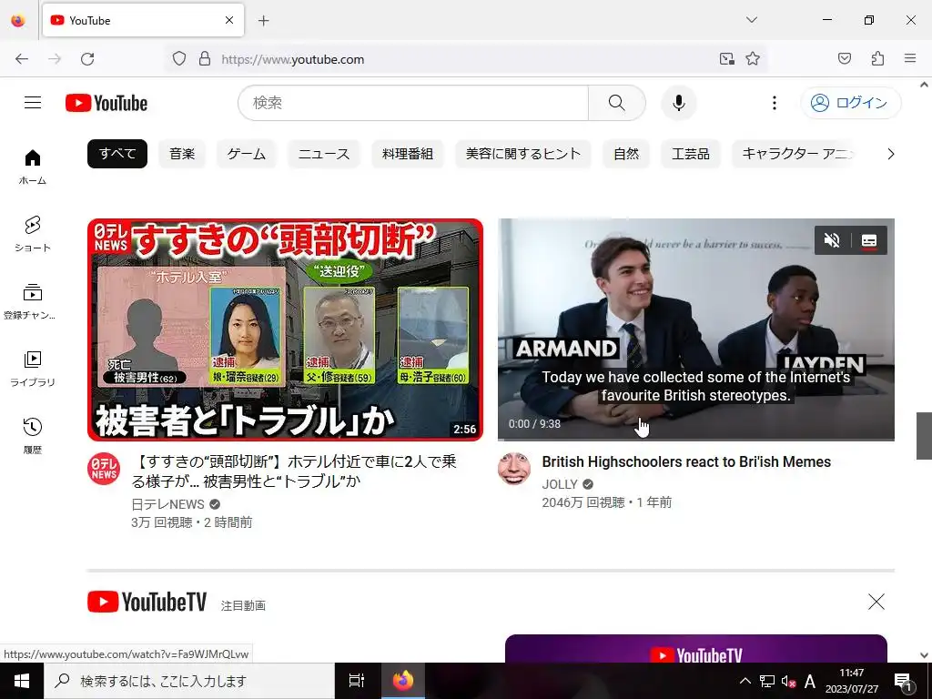Open the 日テレNEWS channel name link
The width and height of the screenshot is (932, 699).
tap(167, 504)
